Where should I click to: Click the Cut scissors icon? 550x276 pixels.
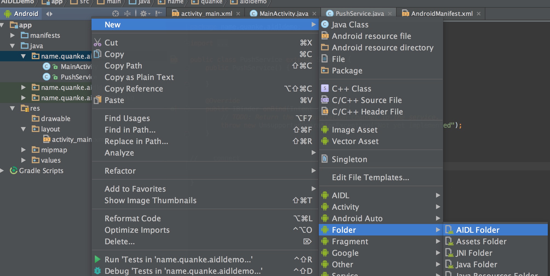[98, 42]
